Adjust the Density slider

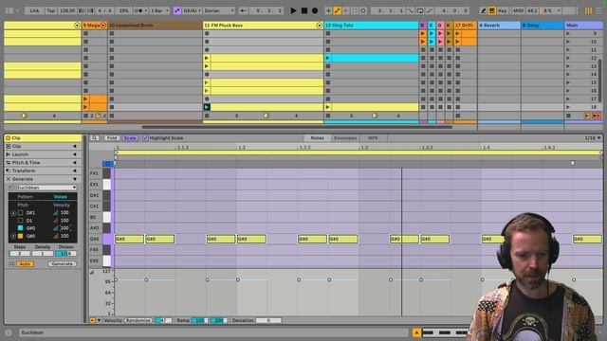click(x=43, y=254)
